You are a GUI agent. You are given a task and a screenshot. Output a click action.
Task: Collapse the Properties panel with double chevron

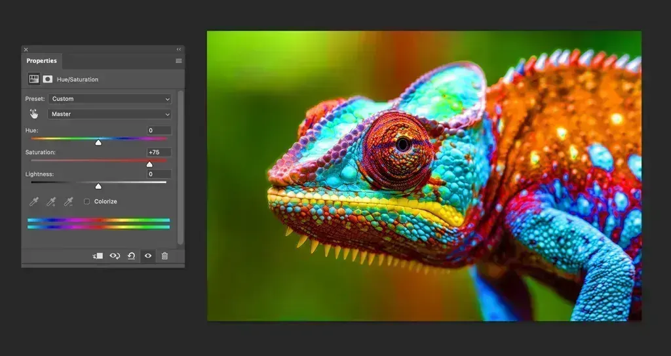[178, 50]
